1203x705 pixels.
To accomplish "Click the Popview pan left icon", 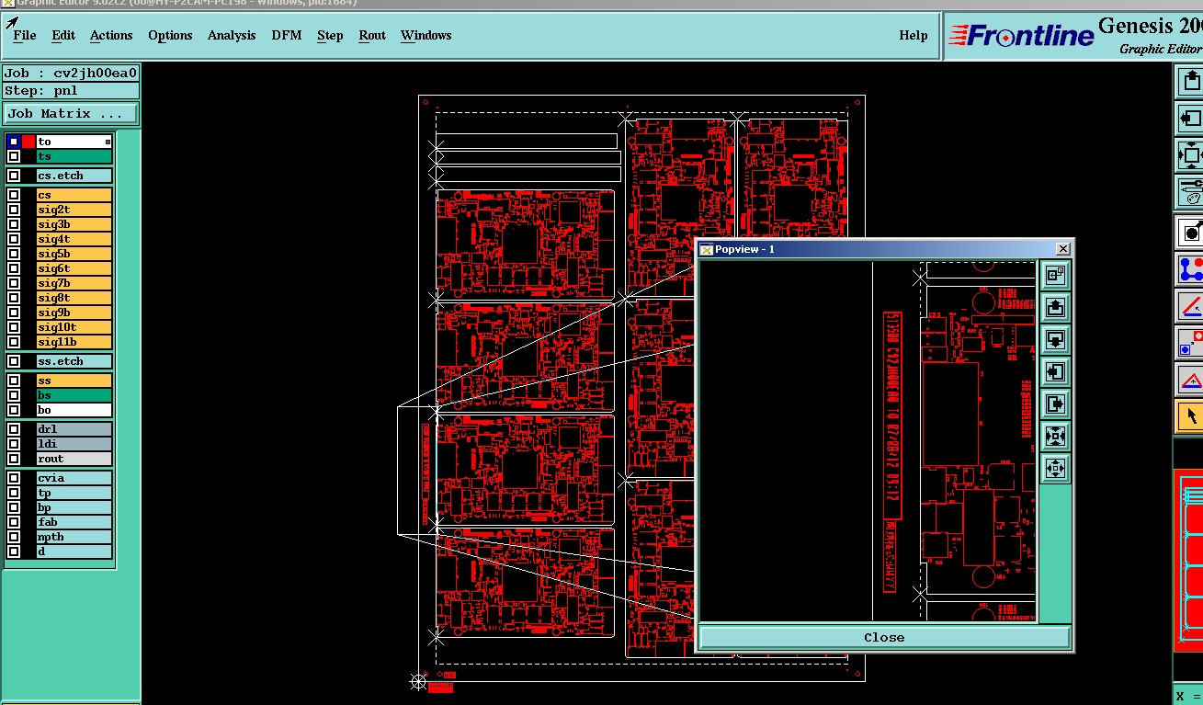I will click(1055, 371).
